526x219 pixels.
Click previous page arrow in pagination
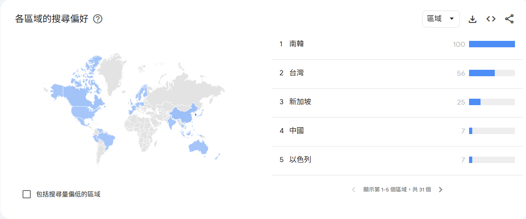(354, 190)
